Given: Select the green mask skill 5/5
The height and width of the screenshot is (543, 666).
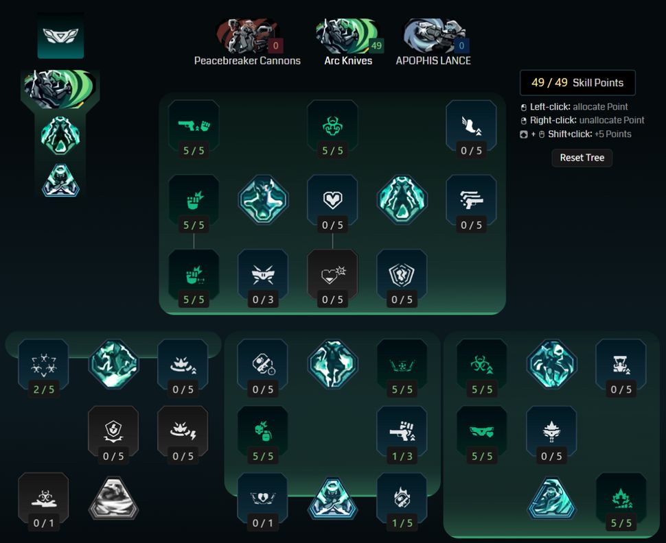Looking at the screenshot, I should [x=482, y=432].
